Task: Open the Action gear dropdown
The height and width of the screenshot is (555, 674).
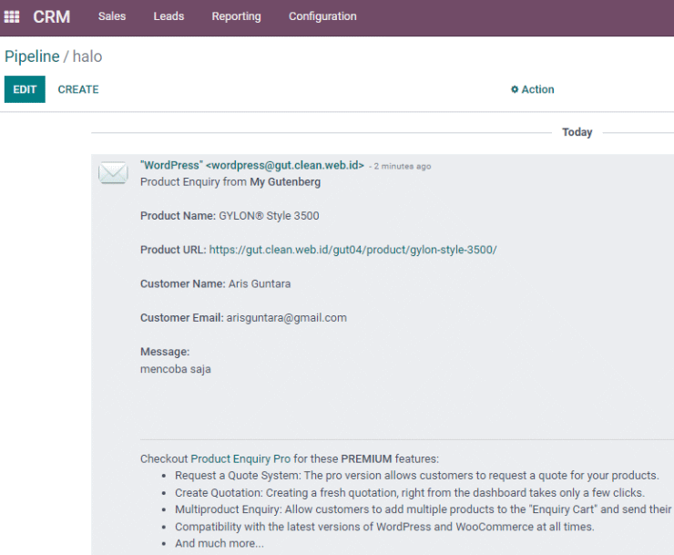Action: (532, 89)
